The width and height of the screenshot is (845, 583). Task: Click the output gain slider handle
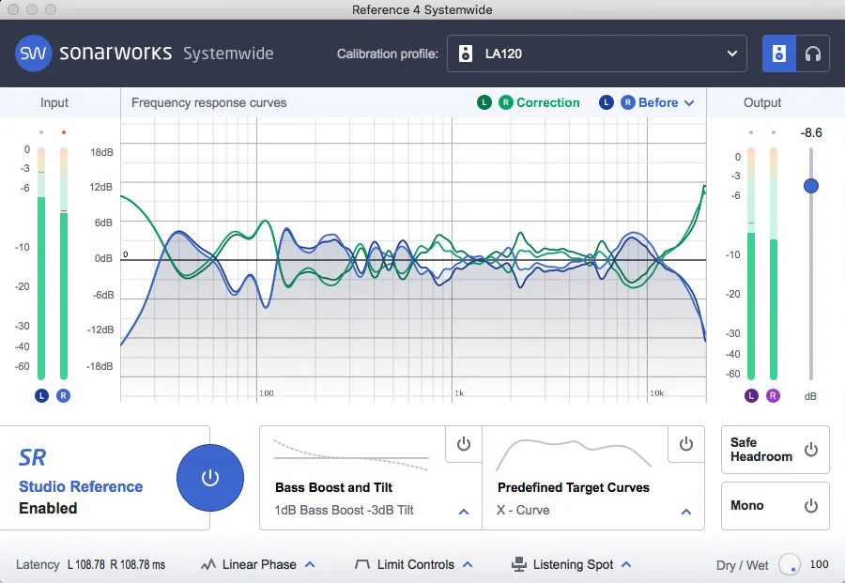(811, 186)
